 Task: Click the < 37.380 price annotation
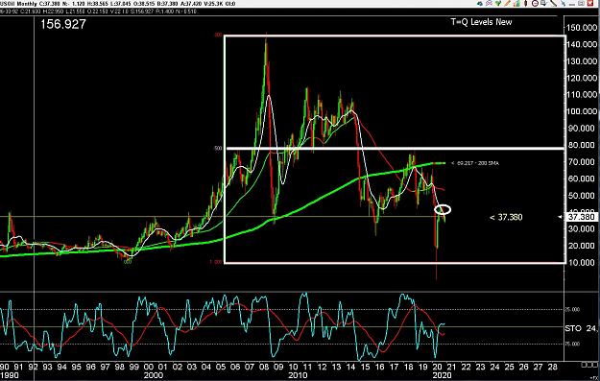pos(506,217)
